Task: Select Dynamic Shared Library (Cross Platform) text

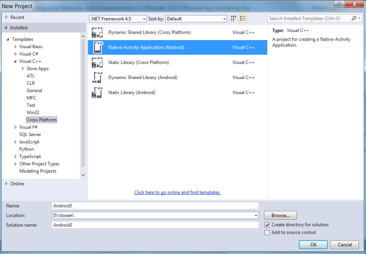Action: click(149, 32)
